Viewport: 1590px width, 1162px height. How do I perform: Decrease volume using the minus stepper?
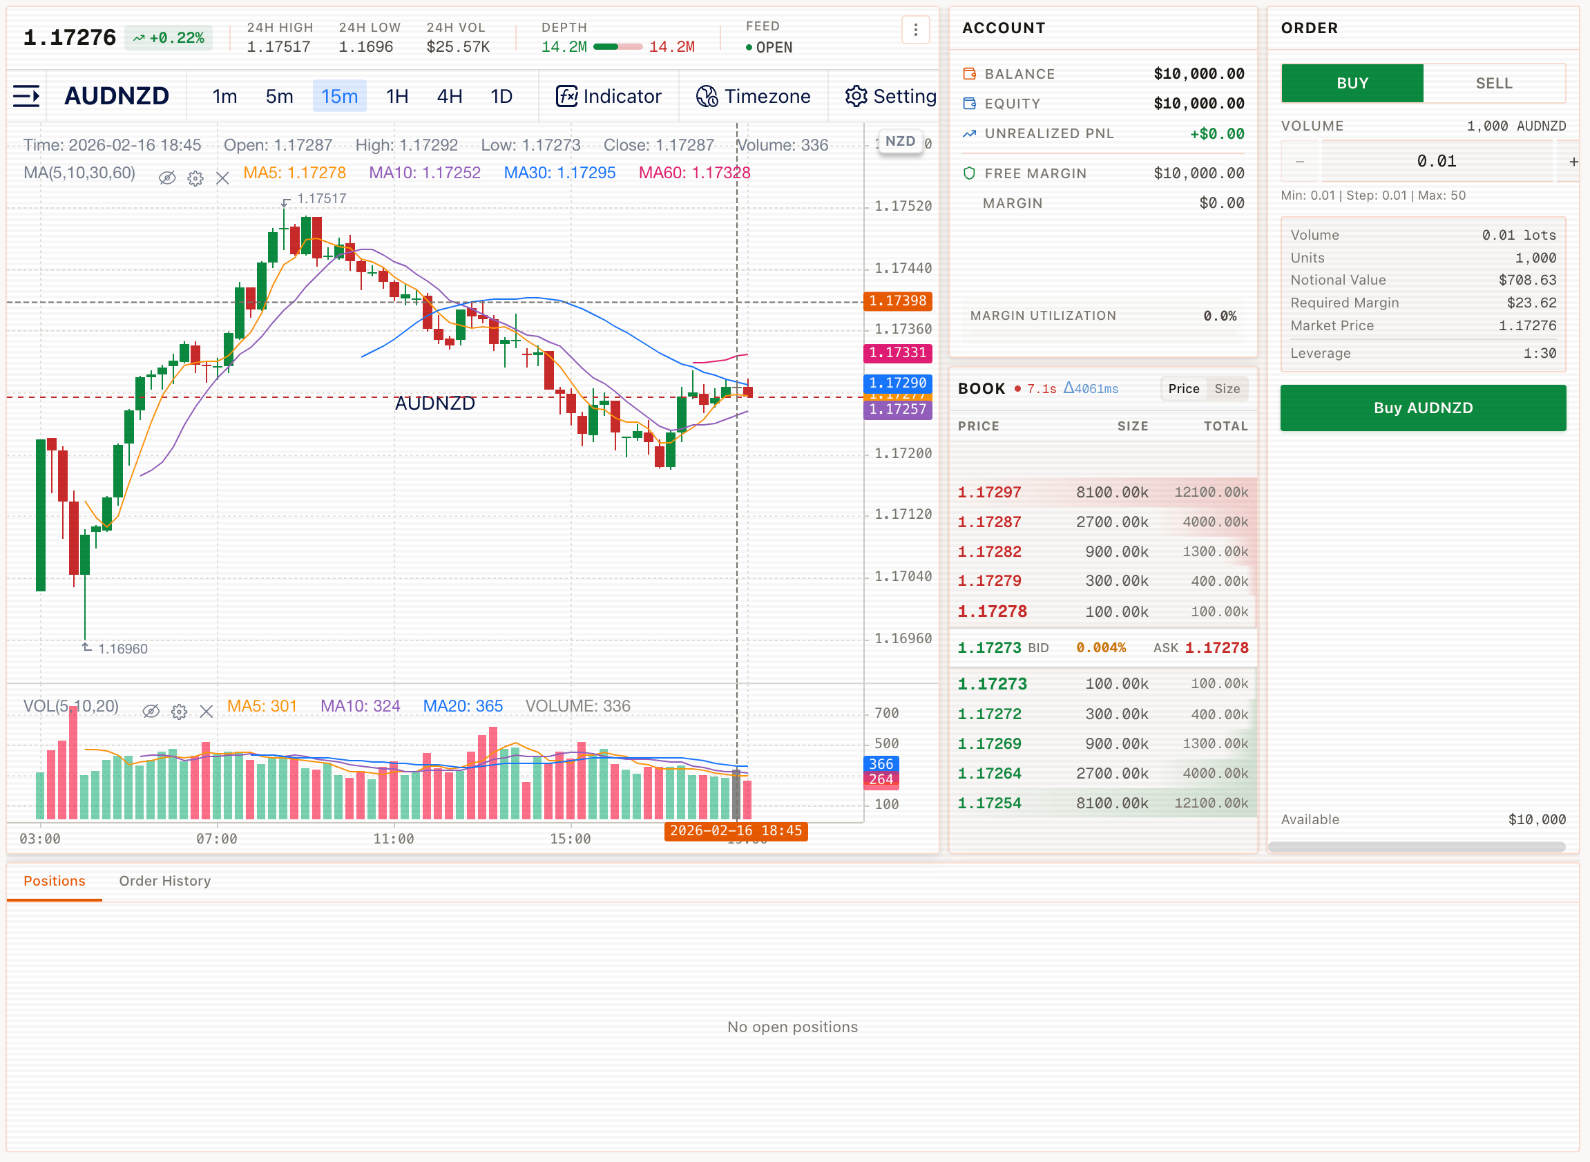click(x=1300, y=160)
